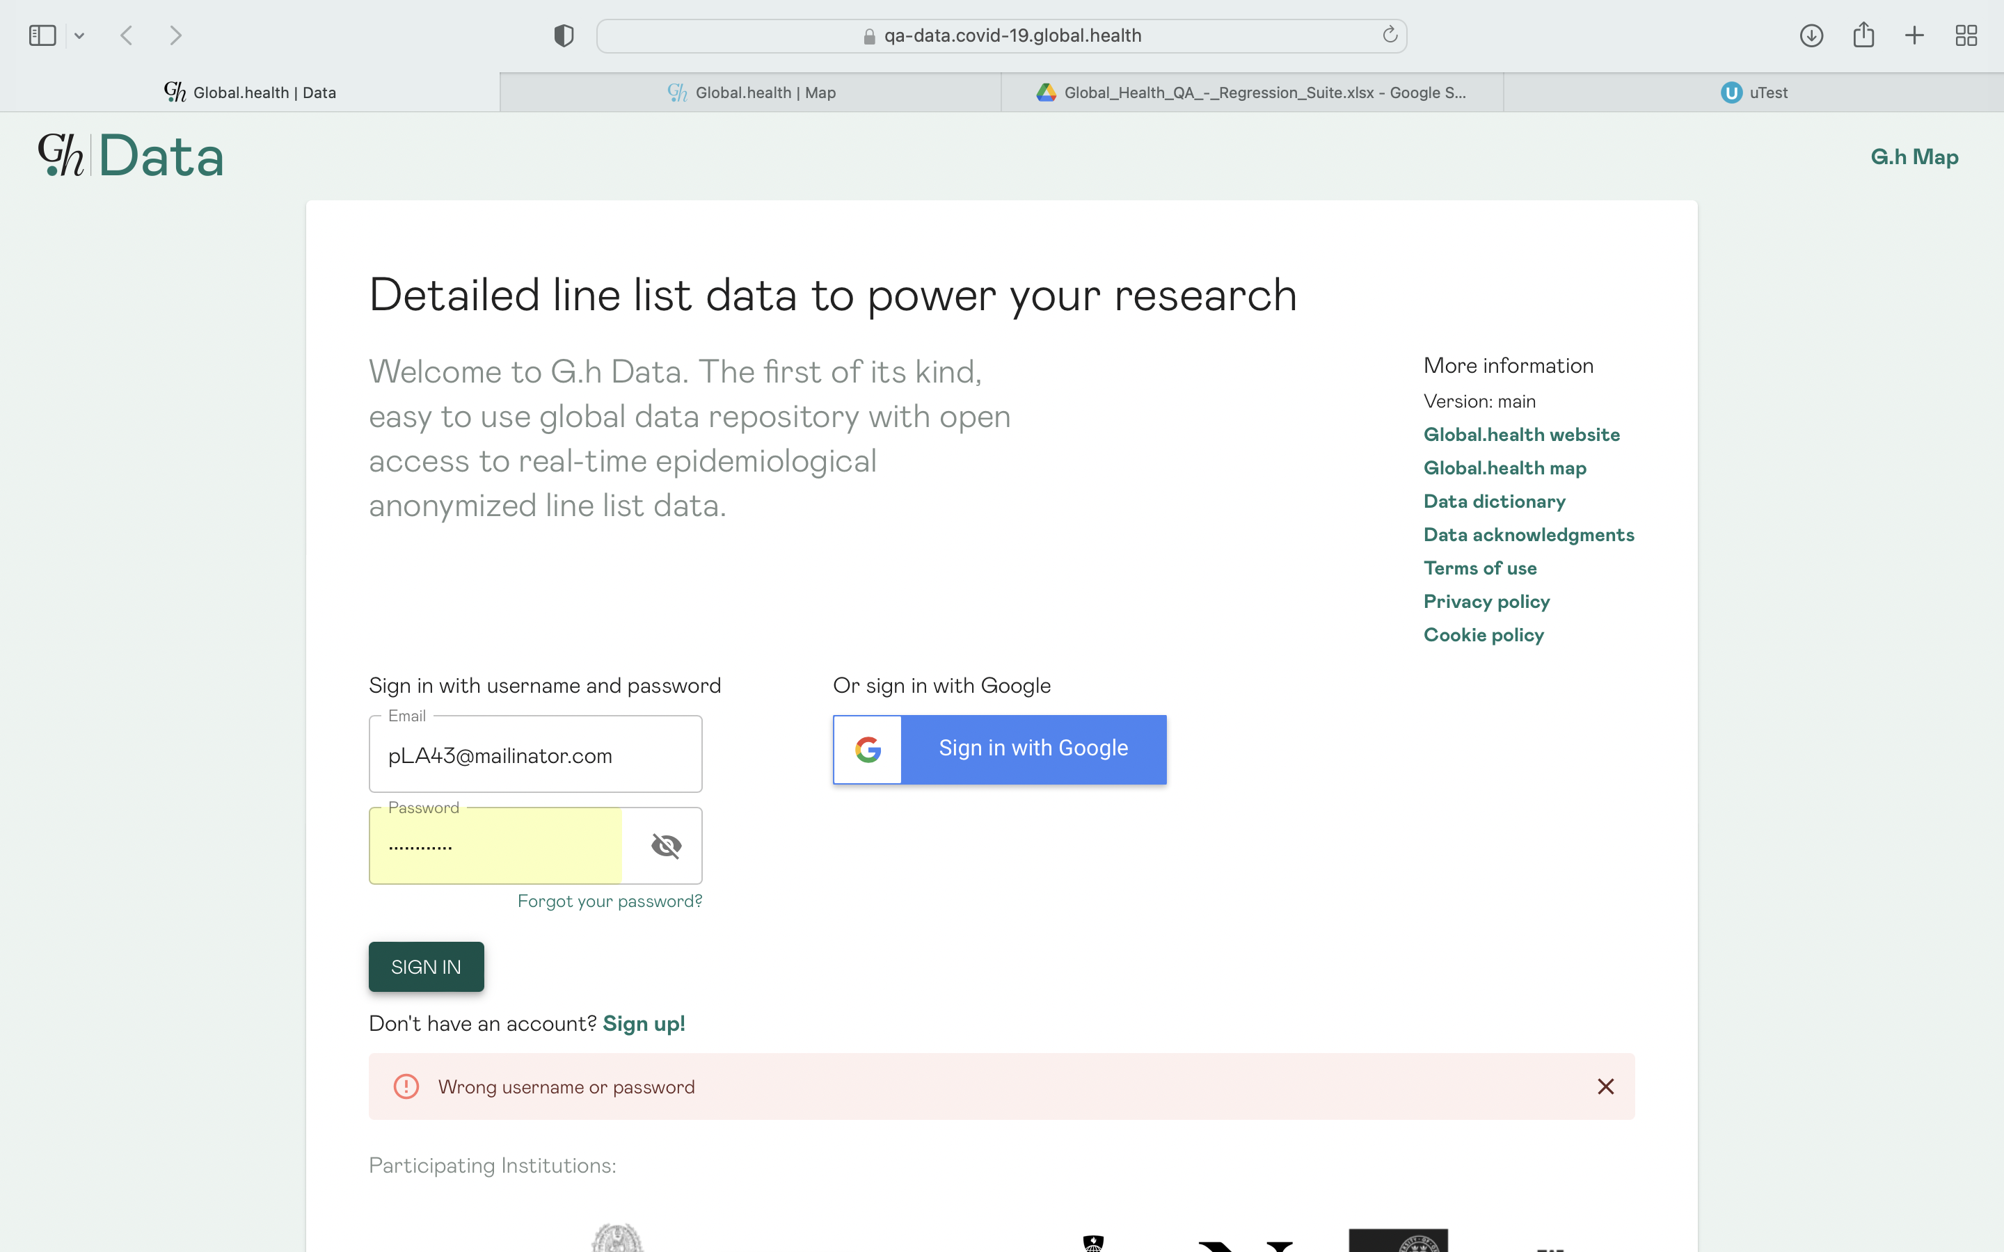
Task: Toggle password visibility eye icon
Action: click(x=666, y=845)
